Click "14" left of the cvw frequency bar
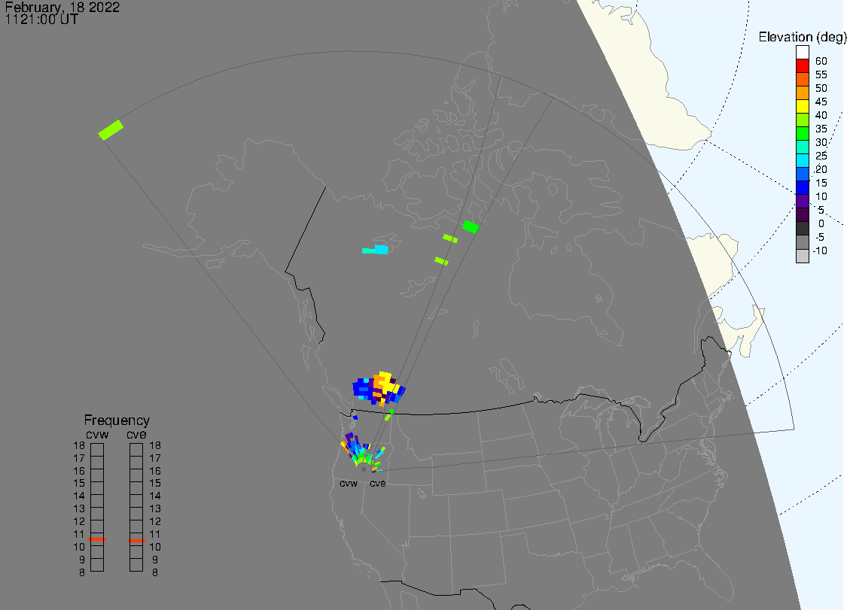 tap(79, 496)
